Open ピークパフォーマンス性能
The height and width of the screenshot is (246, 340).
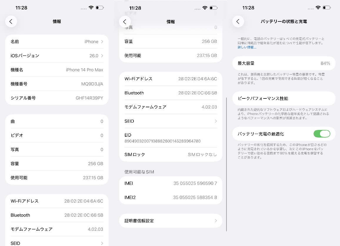pos(284,98)
